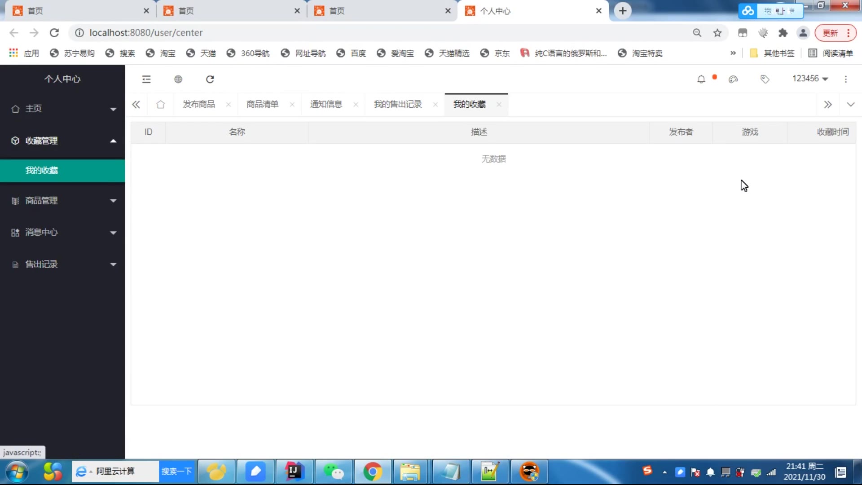Open the vertical dots more menu
Screen dimensions: 862x485
click(x=846, y=79)
